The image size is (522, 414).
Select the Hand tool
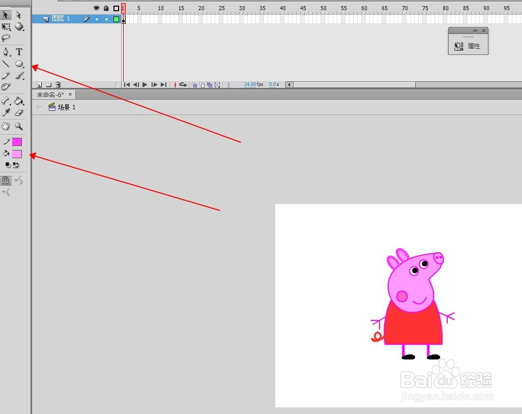6,126
